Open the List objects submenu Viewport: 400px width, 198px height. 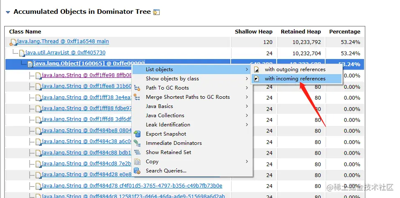(x=191, y=69)
